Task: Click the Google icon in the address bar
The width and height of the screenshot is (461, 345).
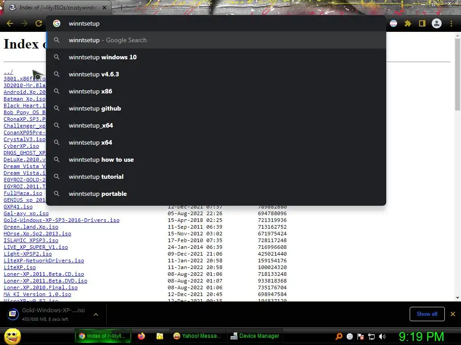Action: pos(57,23)
